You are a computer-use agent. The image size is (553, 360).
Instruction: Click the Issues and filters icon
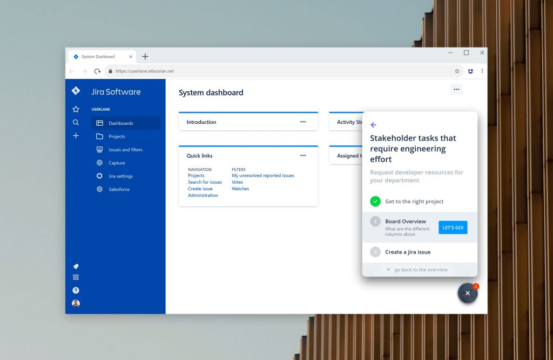(x=100, y=150)
